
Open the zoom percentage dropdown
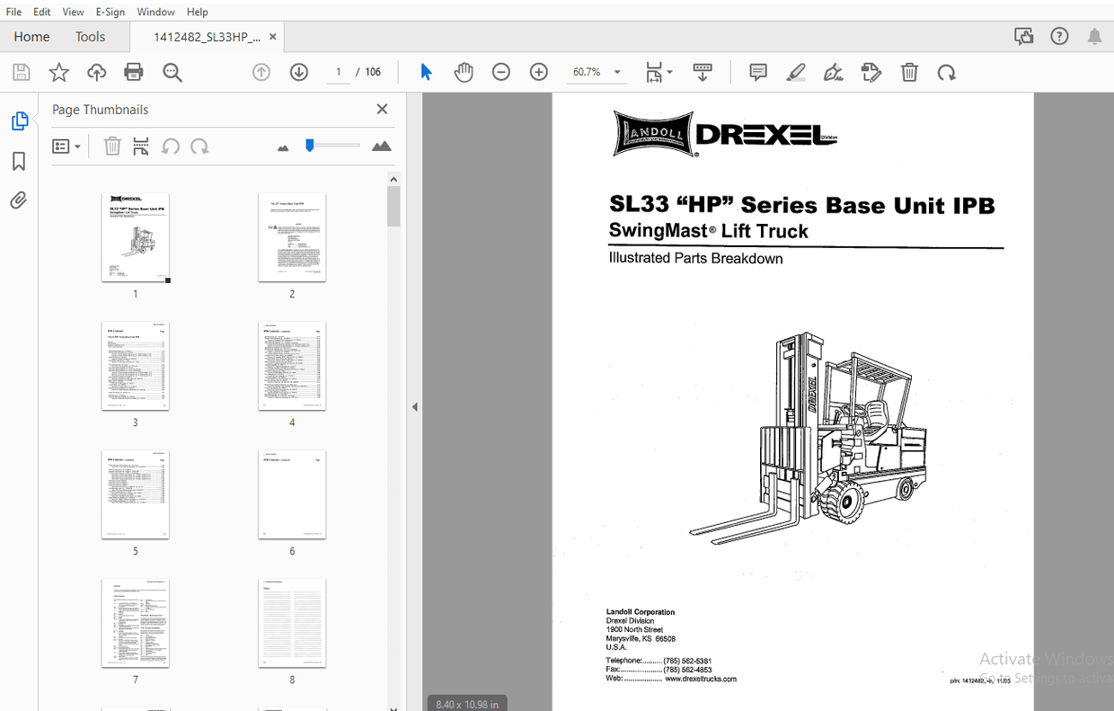(616, 71)
